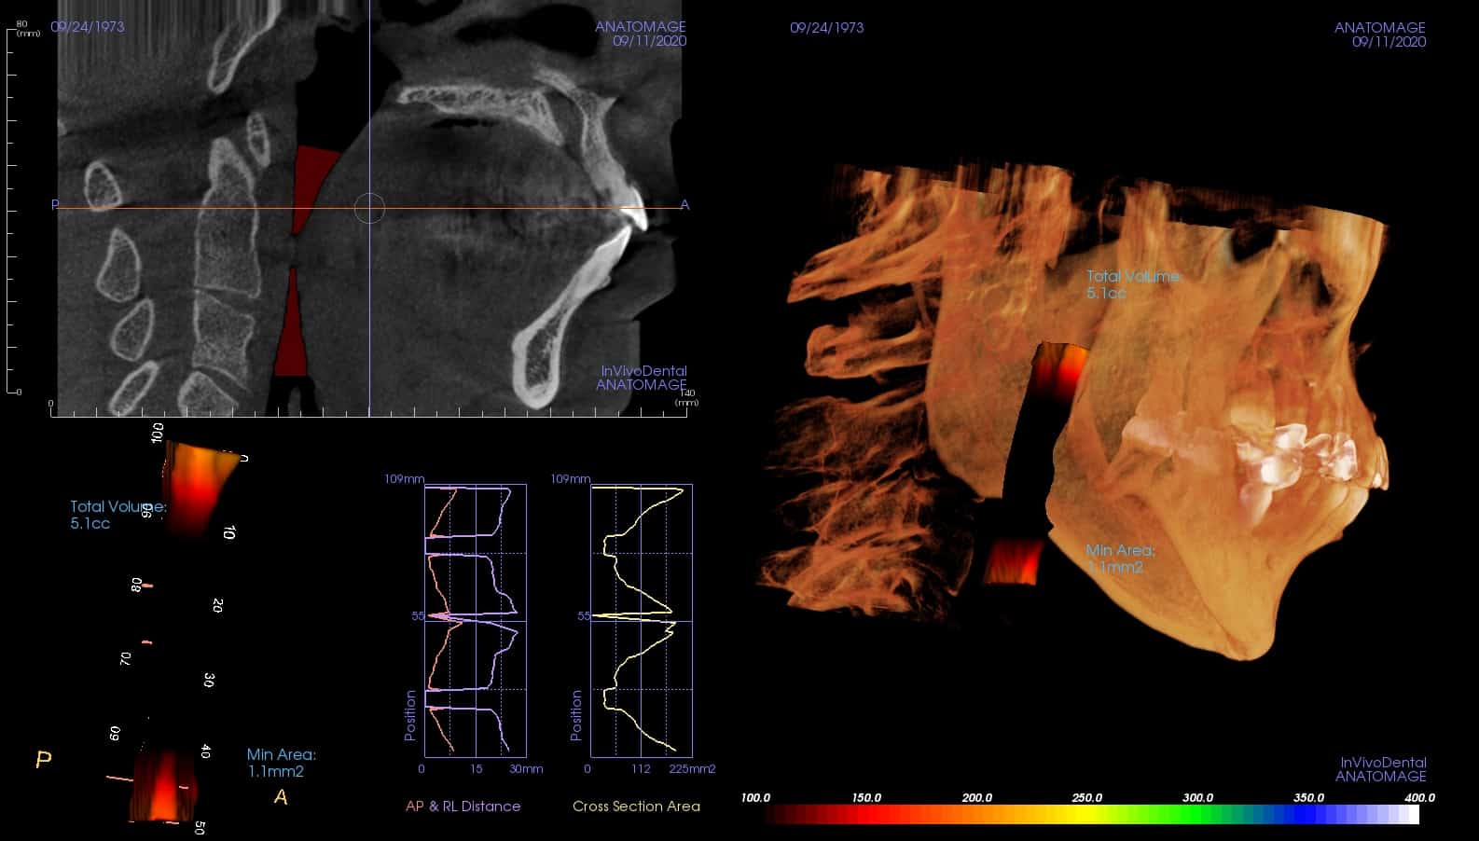Click the 100 ruler label above the airway
The image size is (1479, 841).
tap(158, 433)
